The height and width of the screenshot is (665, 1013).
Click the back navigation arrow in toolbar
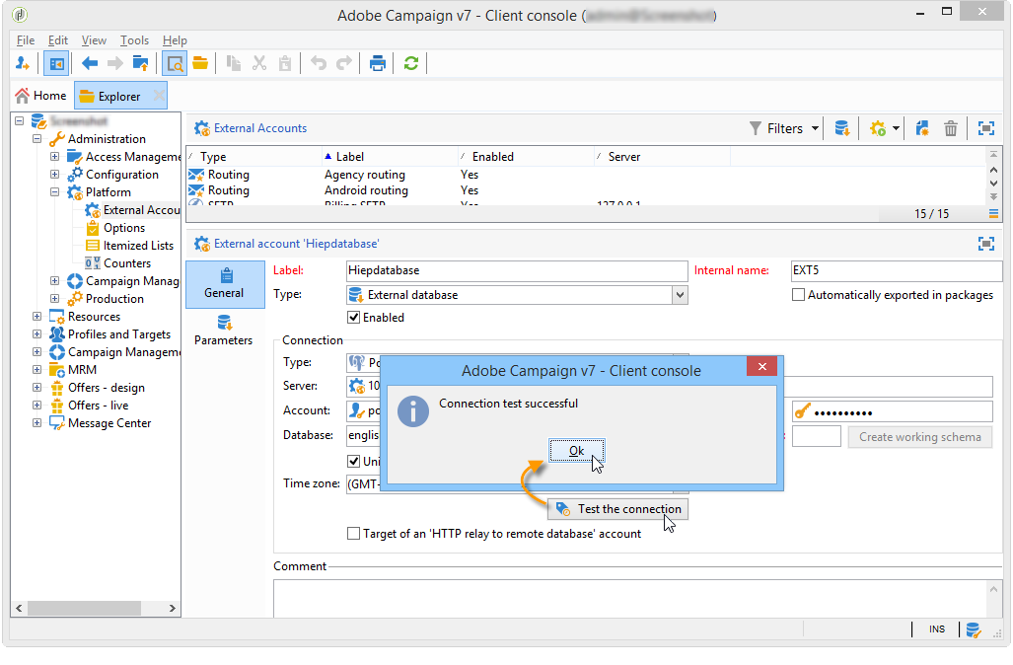click(x=90, y=63)
